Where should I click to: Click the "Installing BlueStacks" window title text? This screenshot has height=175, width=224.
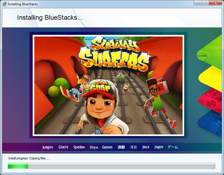point(23,4)
